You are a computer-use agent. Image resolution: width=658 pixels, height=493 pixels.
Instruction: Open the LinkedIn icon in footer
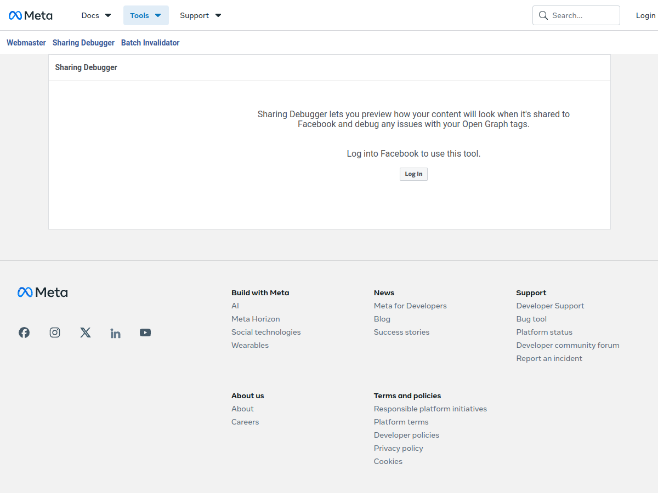[x=115, y=333]
